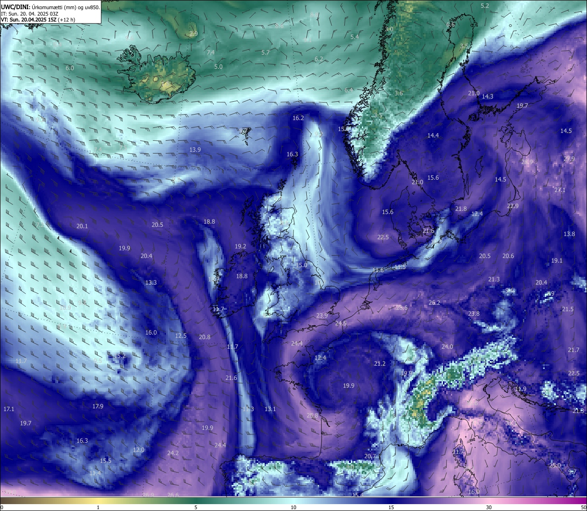Click the map value '7.4' northeast of Iceland
This screenshot has height=511, width=587.
[210, 53]
